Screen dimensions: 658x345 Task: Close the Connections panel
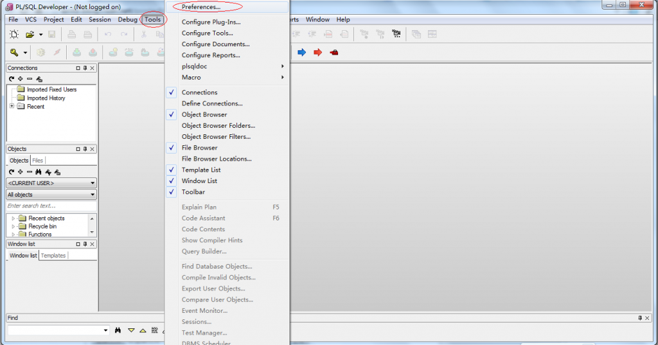coord(93,68)
